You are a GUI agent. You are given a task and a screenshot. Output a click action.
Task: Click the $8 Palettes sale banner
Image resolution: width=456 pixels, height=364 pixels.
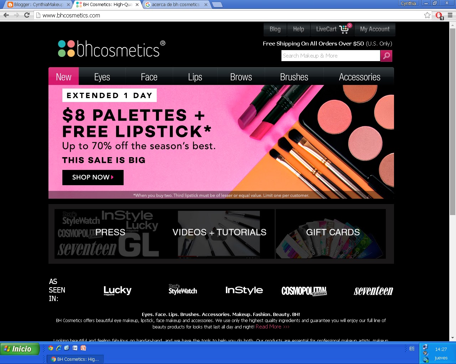point(221,142)
